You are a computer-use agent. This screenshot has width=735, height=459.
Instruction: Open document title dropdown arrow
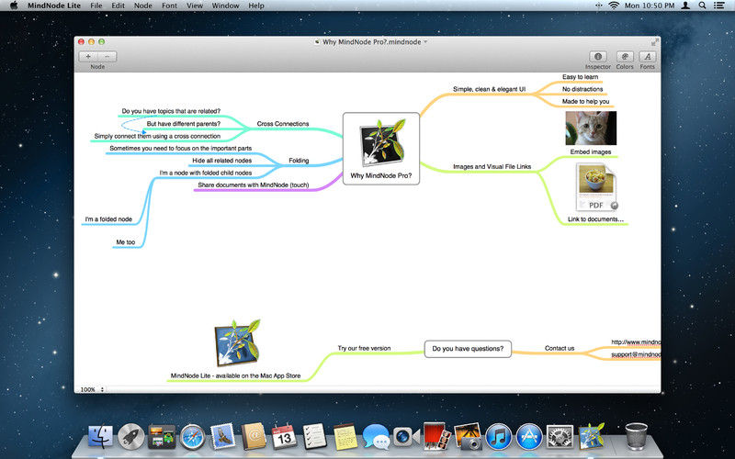(x=425, y=41)
